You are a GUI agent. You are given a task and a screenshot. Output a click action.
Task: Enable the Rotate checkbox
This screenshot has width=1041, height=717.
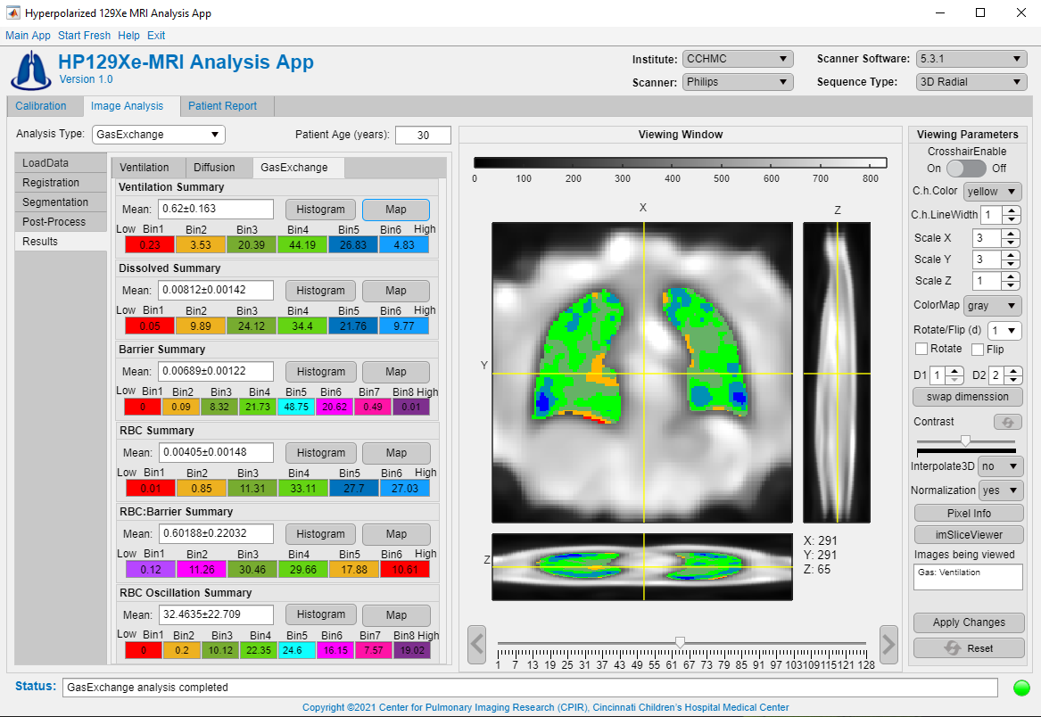coord(921,349)
